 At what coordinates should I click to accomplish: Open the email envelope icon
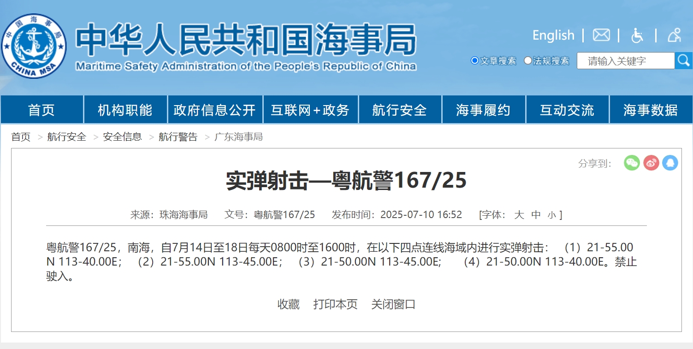[601, 35]
